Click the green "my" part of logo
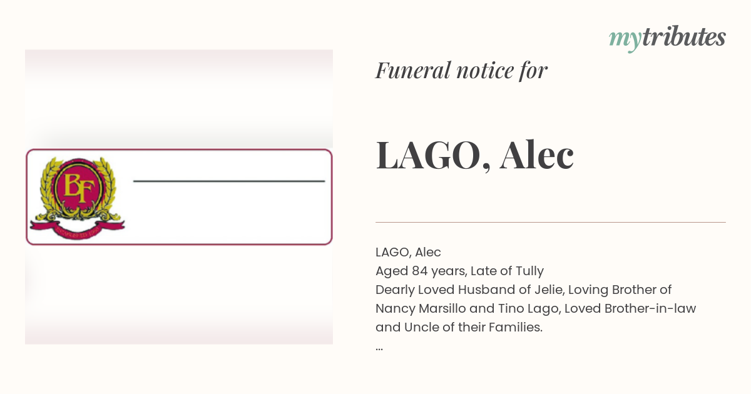Screen dimensions: 751x394 click(x=625, y=40)
